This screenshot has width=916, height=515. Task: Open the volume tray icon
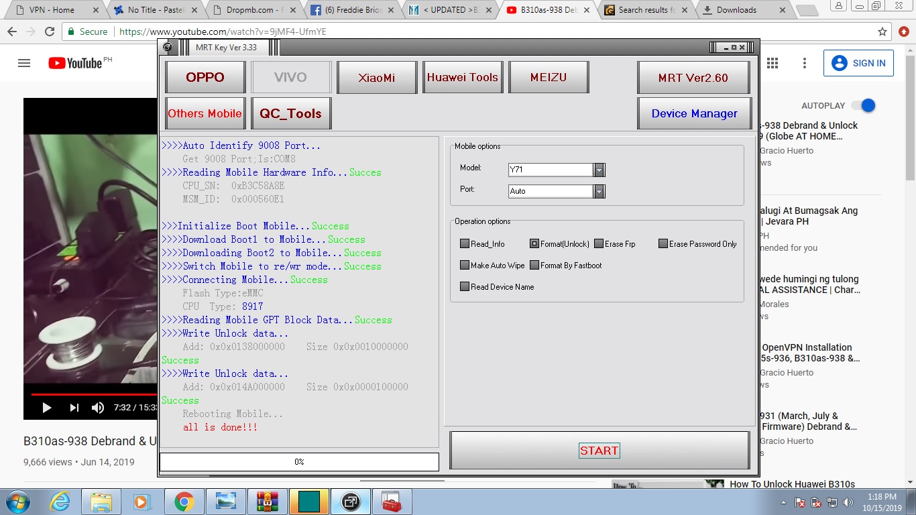pos(848,502)
